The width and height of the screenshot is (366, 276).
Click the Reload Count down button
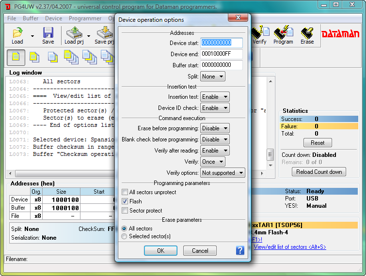coord(319,172)
